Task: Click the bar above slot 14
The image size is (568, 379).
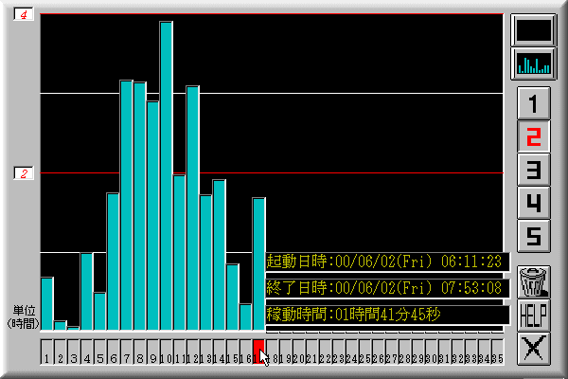Action: point(220,255)
